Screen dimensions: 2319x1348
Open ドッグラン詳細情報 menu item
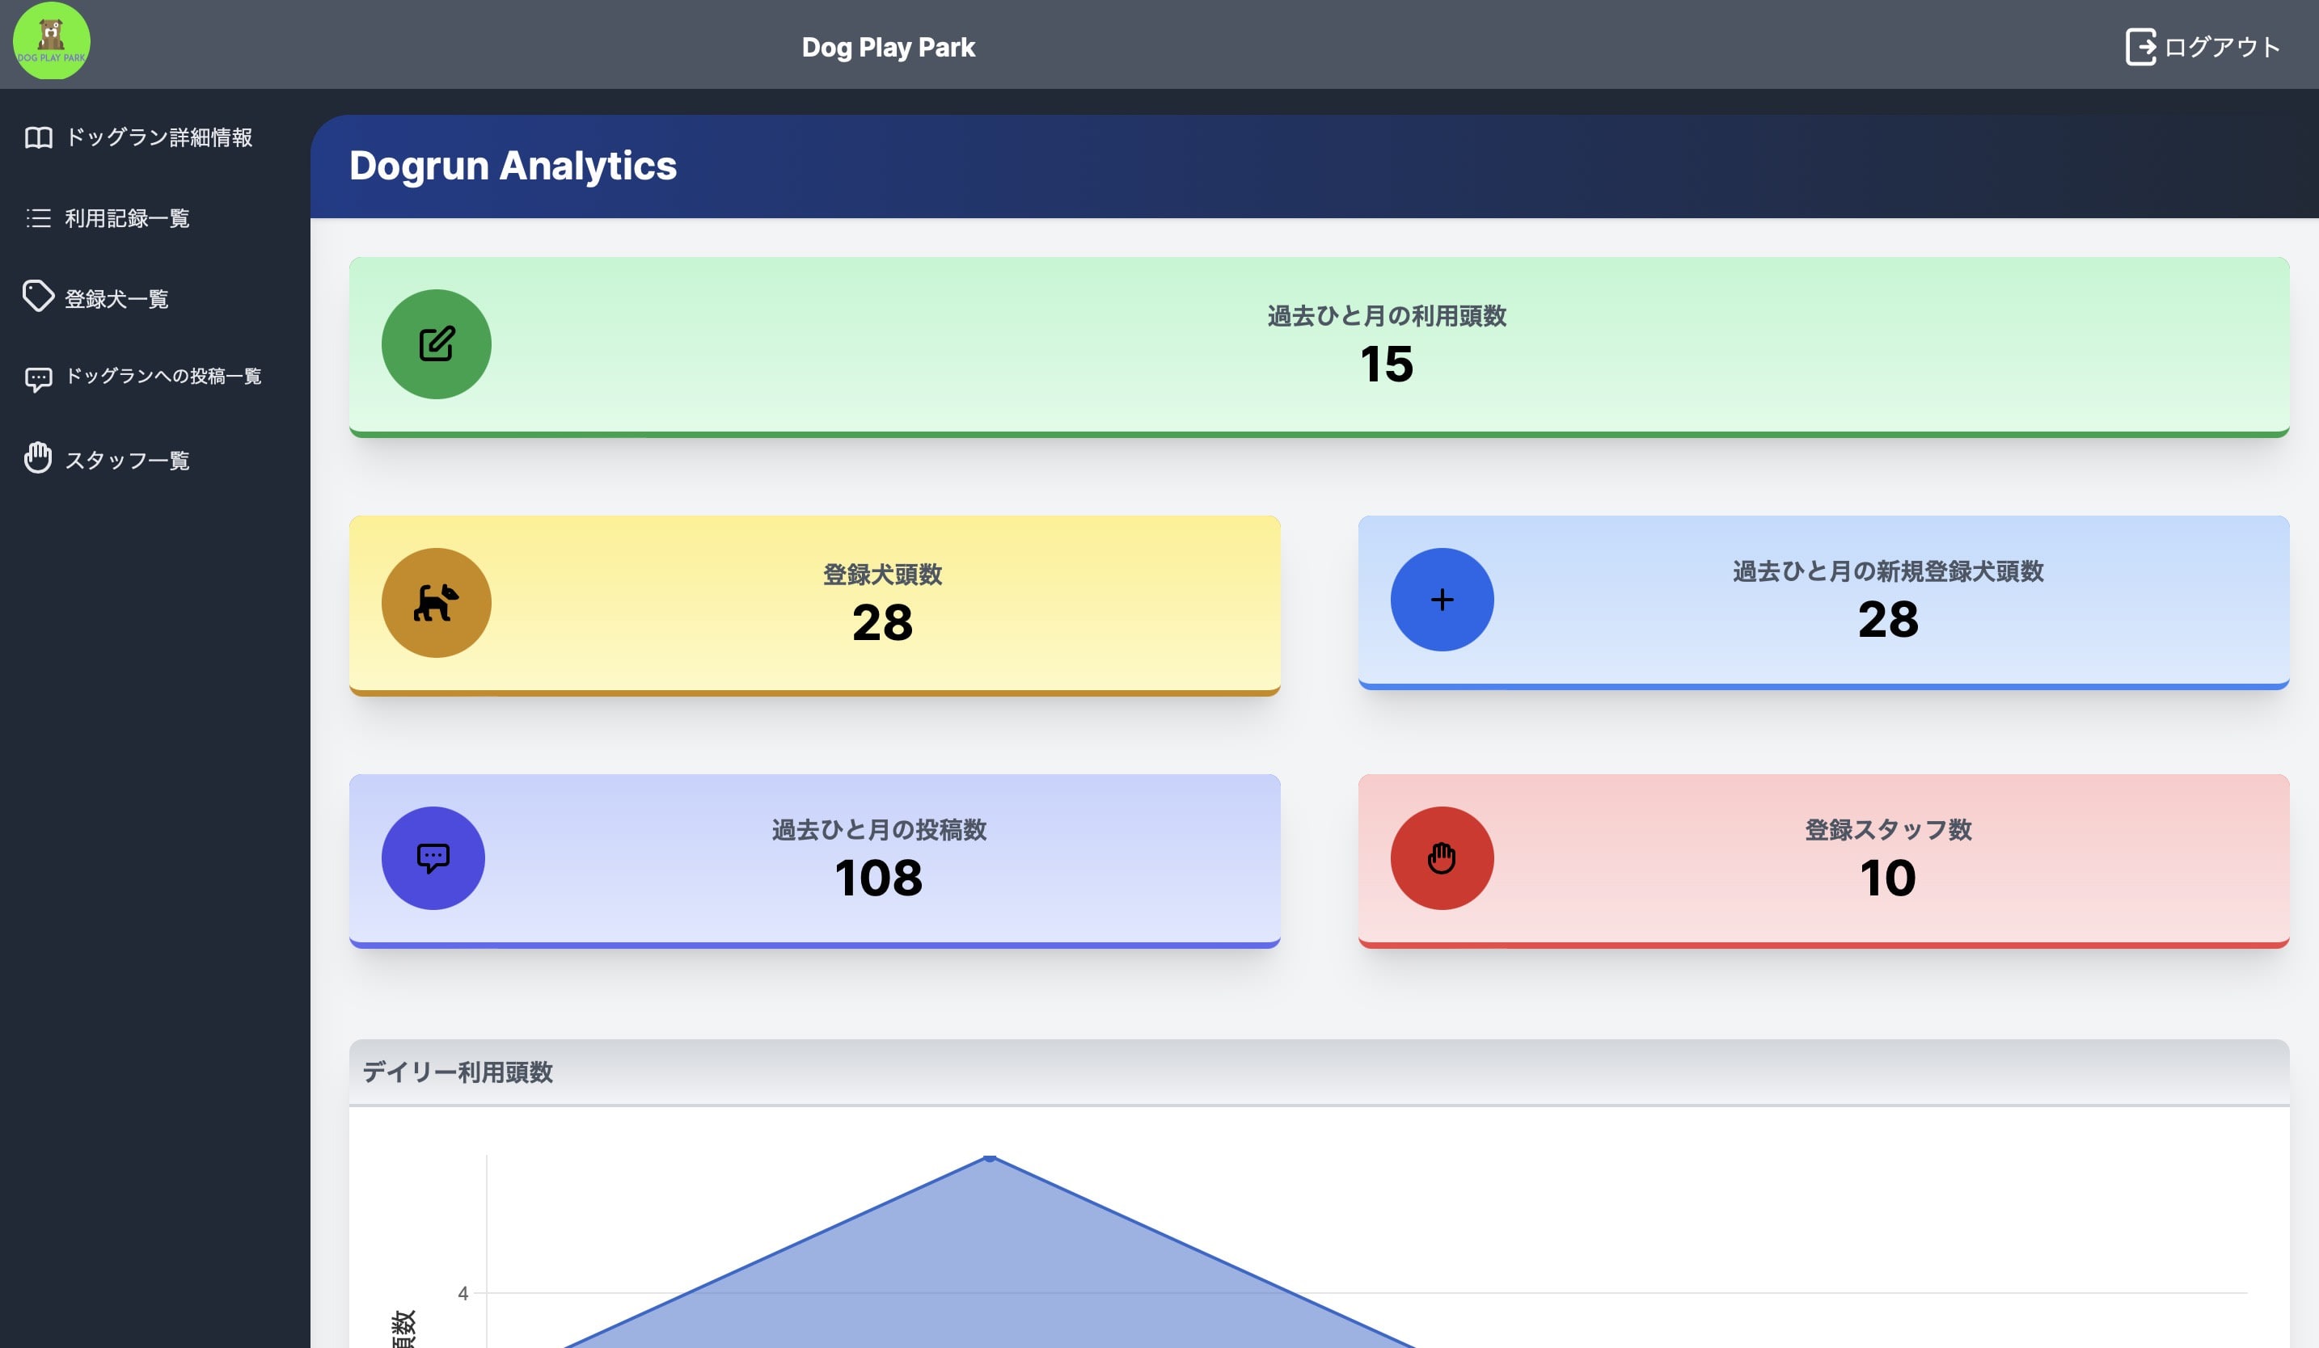tap(158, 138)
